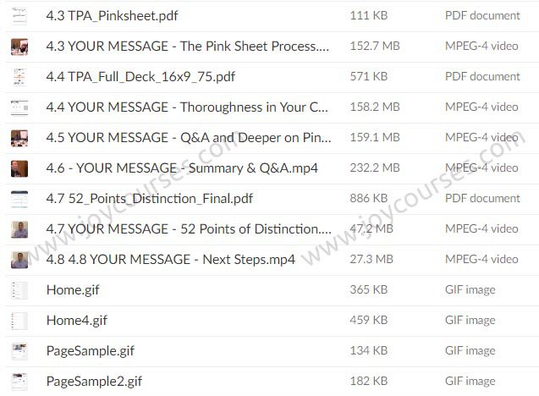Viewport: 539px width, 396px height.
Task: Click the Home4.gif file name
Action: (x=77, y=321)
